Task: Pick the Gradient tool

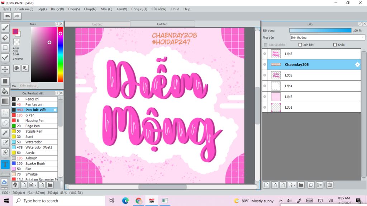Action: click(x=5, y=101)
